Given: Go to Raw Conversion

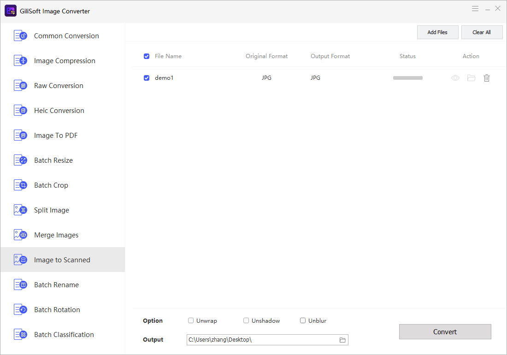Looking at the screenshot, I should [59, 86].
